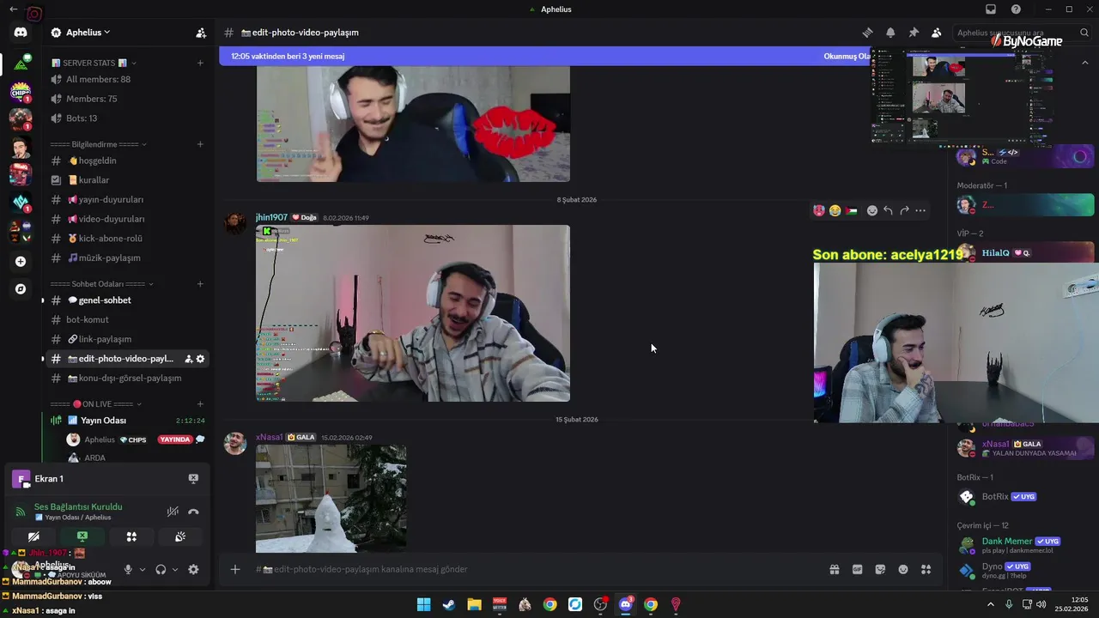
Task: Open xNasa1 snowman image
Action: tap(331, 499)
